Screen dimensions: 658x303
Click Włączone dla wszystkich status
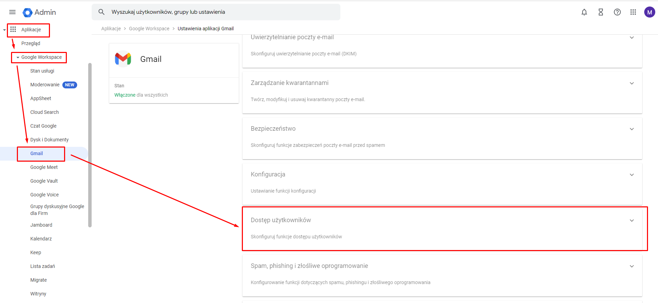click(141, 95)
